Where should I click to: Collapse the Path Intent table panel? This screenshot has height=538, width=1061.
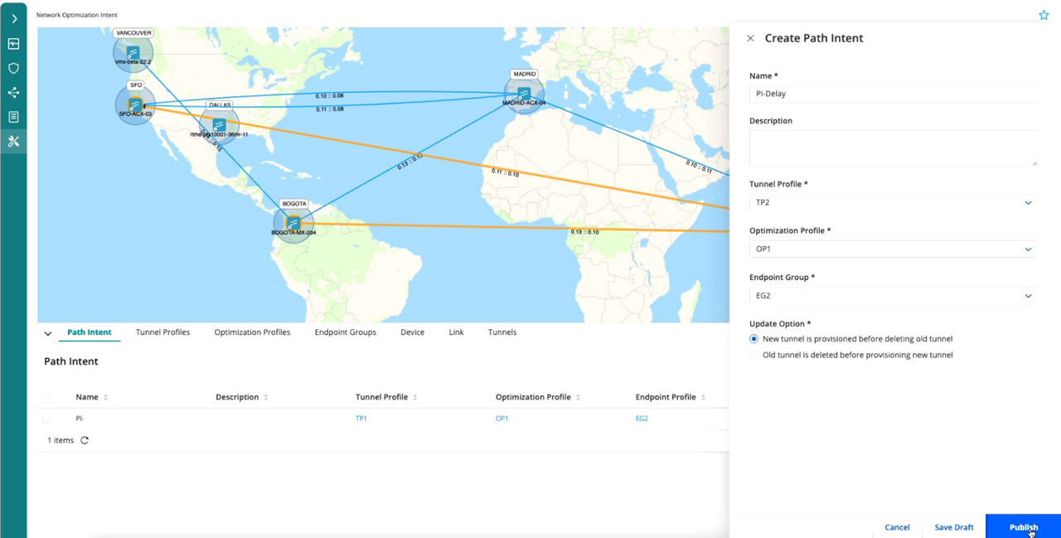tap(48, 332)
